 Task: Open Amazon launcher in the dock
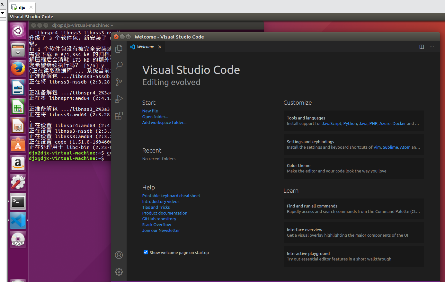tap(18, 163)
